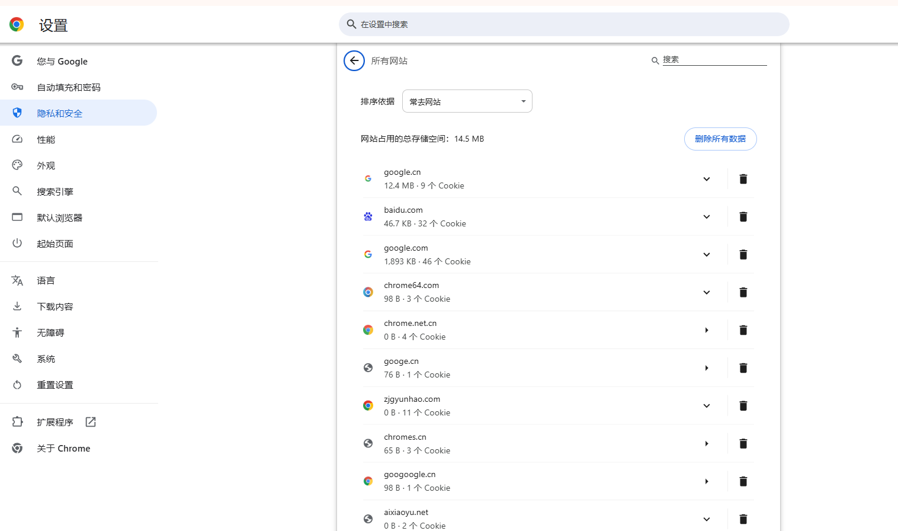
Task: Click the google.cn site name
Action: 402,172
